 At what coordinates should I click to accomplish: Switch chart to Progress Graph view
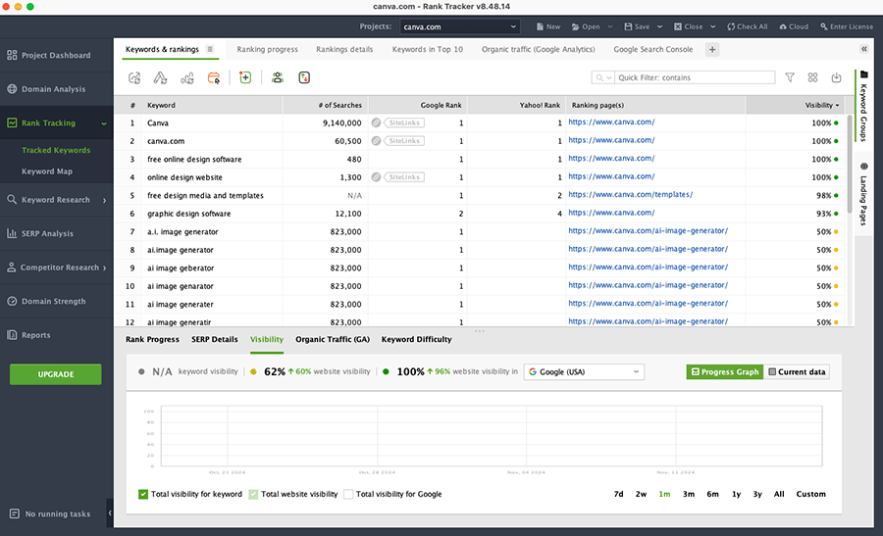click(x=725, y=371)
